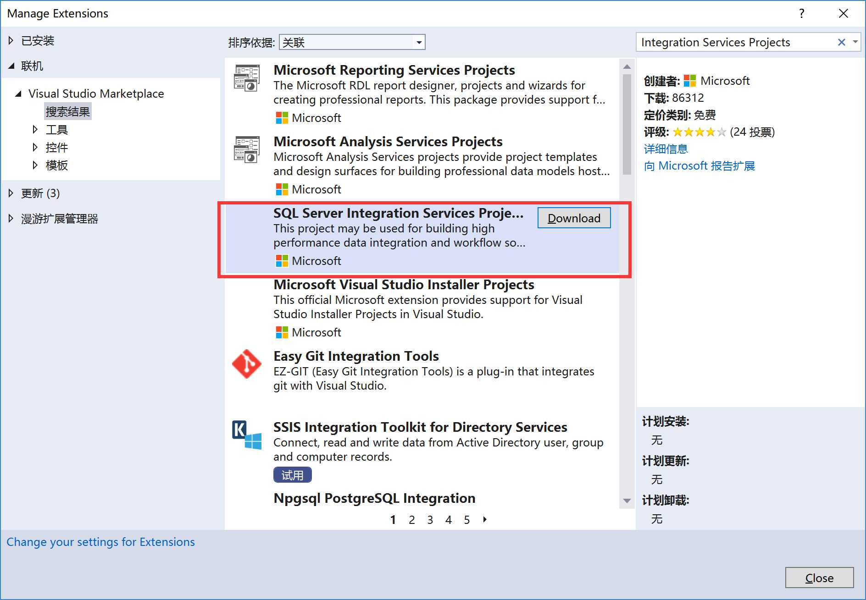Open the 排序依据 sort dropdown
866x600 pixels.
(352, 42)
